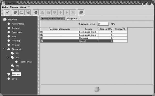
Task: Select Вход in the project tree
Action: (x=14, y=79)
